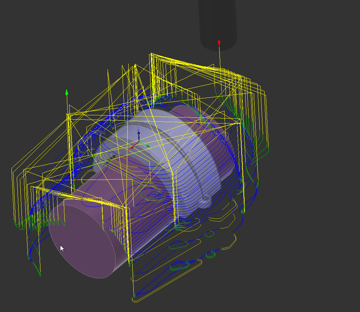This screenshot has width=360, height=312.
Task: Click the X axis label on the gizmo
Action: (x=128, y=150)
